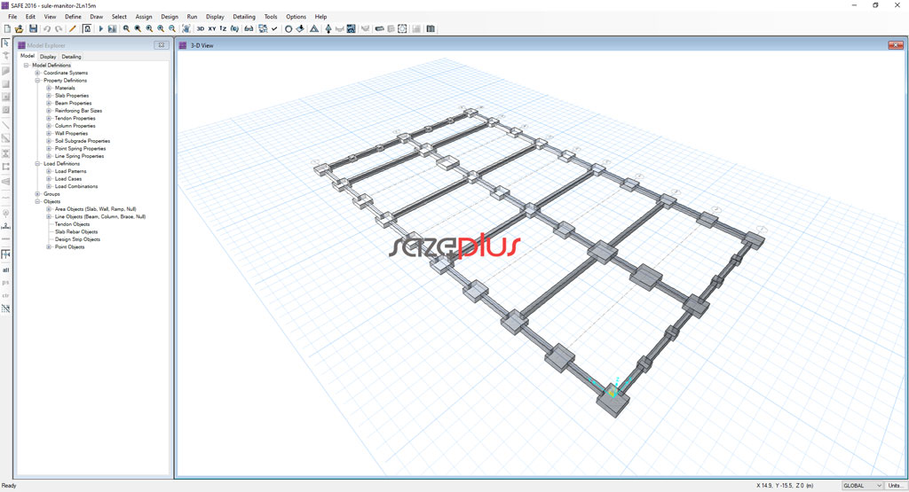Viewport: 909px width, 492px height.
Task: Open the Run menu
Action: coord(192,17)
